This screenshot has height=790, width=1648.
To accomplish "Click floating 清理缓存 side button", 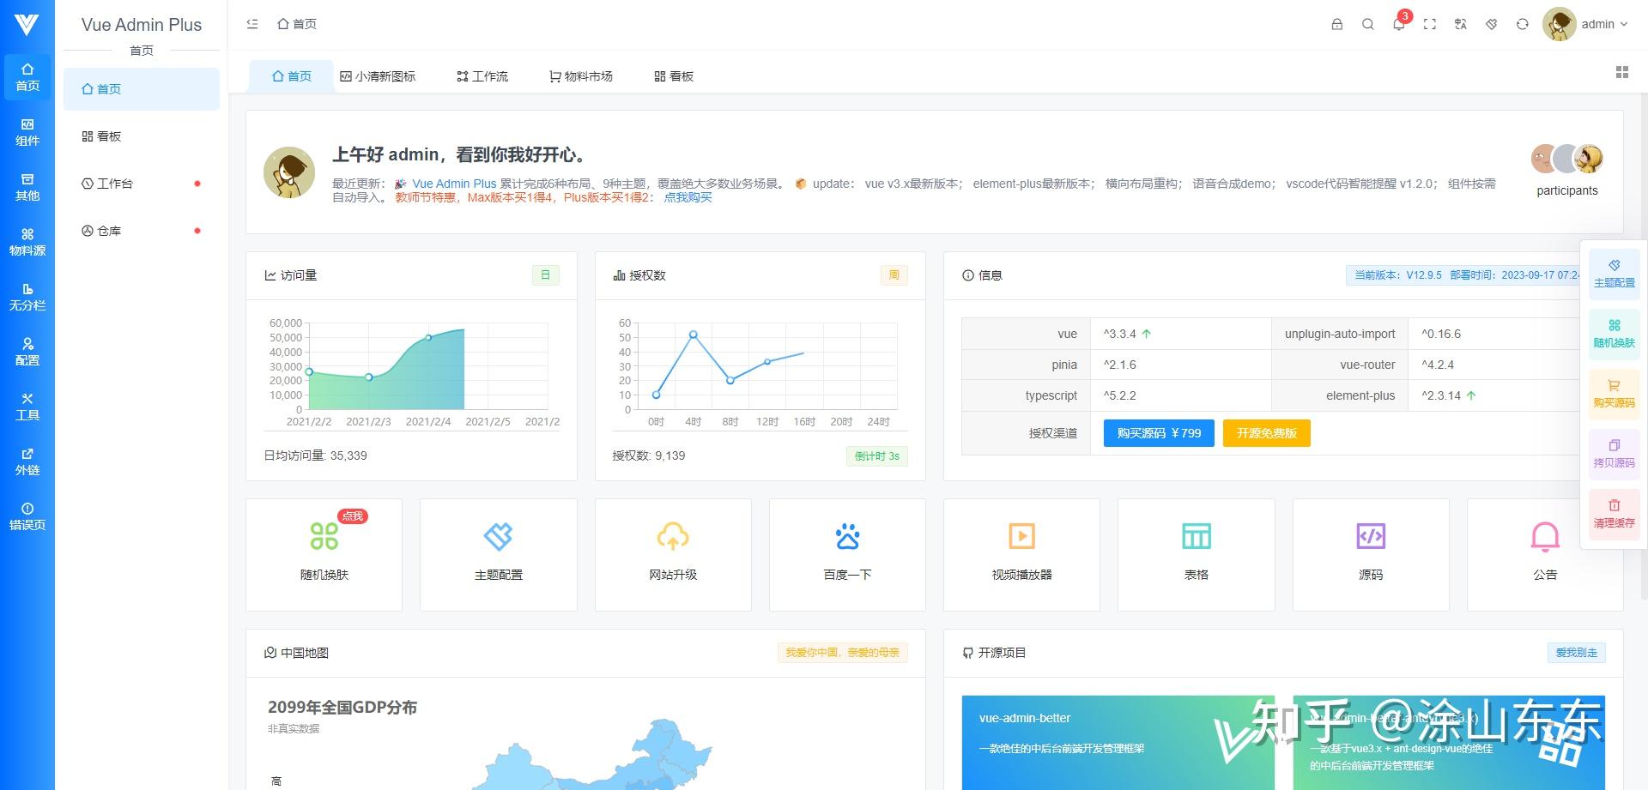I will (x=1615, y=514).
